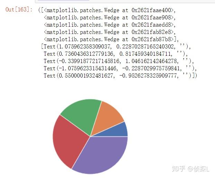Click the 知乎 @侦探L watermark
Viewport: 215px width, 178px height.
(x=191, y=169)
